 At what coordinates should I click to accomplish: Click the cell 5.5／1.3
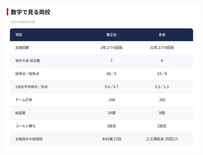[x=162, y=87]
